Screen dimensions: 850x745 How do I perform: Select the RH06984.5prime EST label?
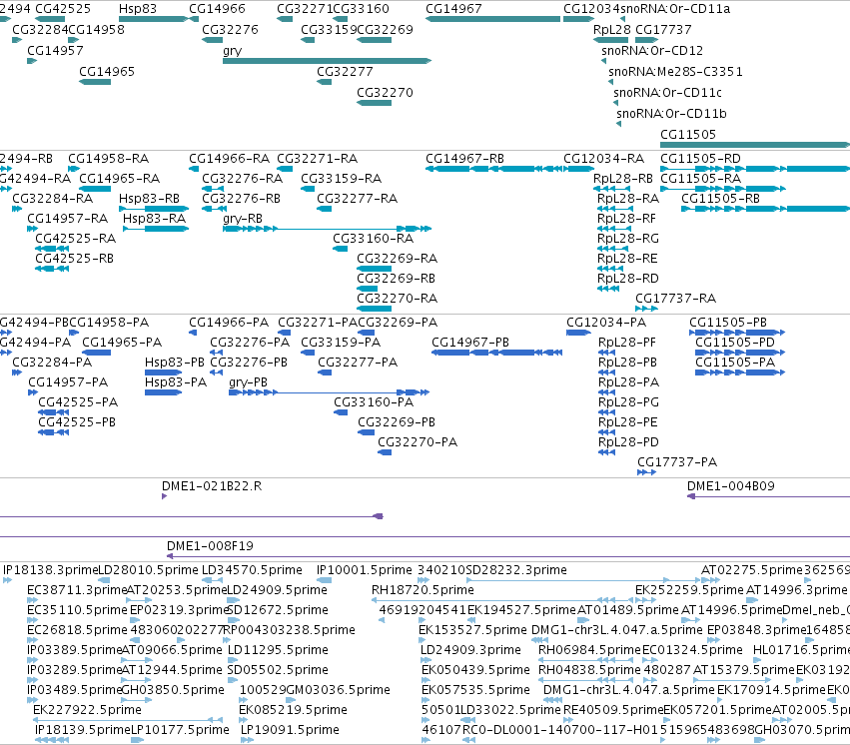[x=589, y=650]
